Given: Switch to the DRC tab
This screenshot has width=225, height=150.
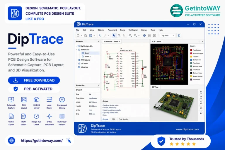Looking at the screenshot, I should (x=113, y=119).
